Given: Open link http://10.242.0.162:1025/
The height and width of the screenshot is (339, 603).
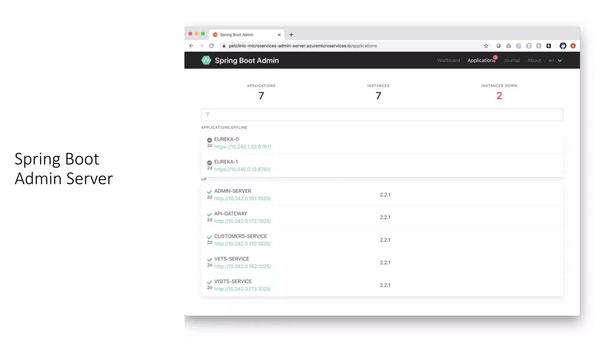Looking at the screenshot, I should [243, 266].
